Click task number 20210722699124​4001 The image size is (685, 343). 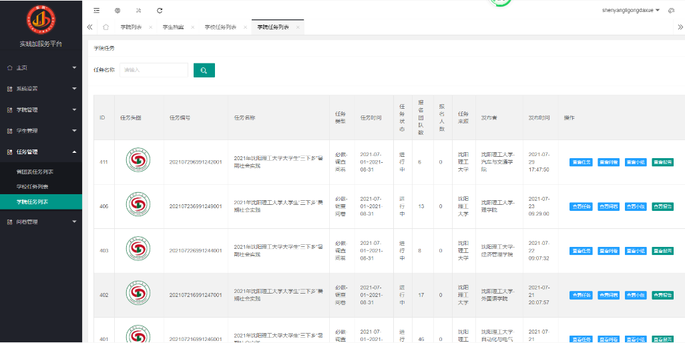(x=196, y=251)
